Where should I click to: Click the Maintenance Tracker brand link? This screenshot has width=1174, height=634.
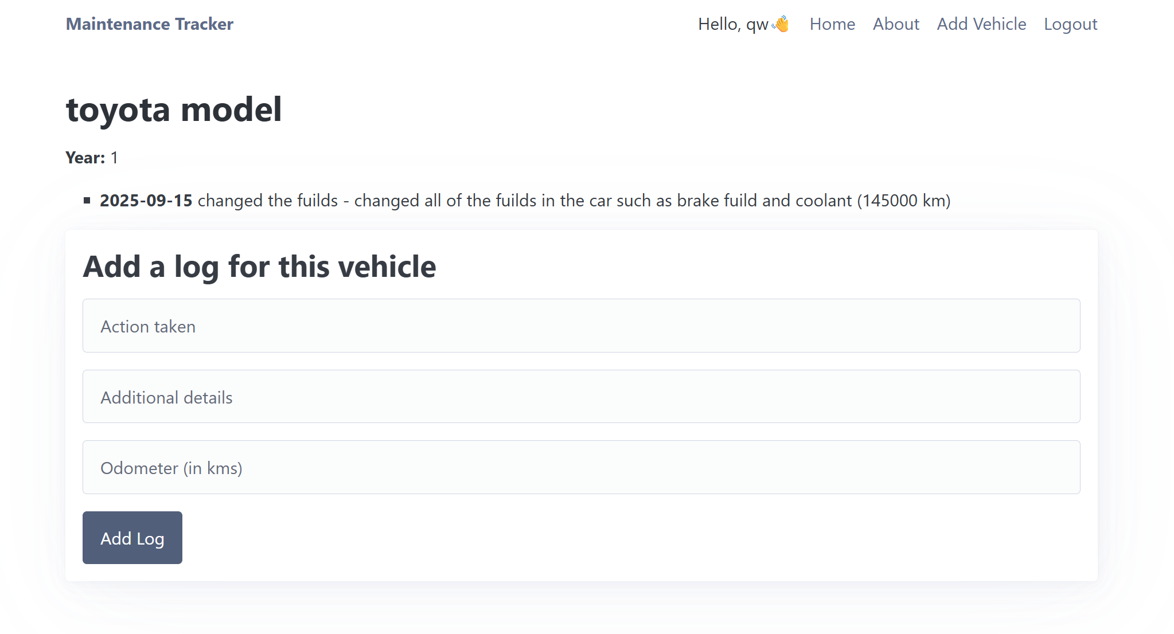150,24
